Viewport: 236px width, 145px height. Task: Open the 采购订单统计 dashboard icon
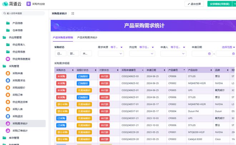(8, 131)
